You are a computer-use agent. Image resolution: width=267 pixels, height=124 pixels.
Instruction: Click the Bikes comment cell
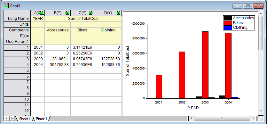[82, 30]
